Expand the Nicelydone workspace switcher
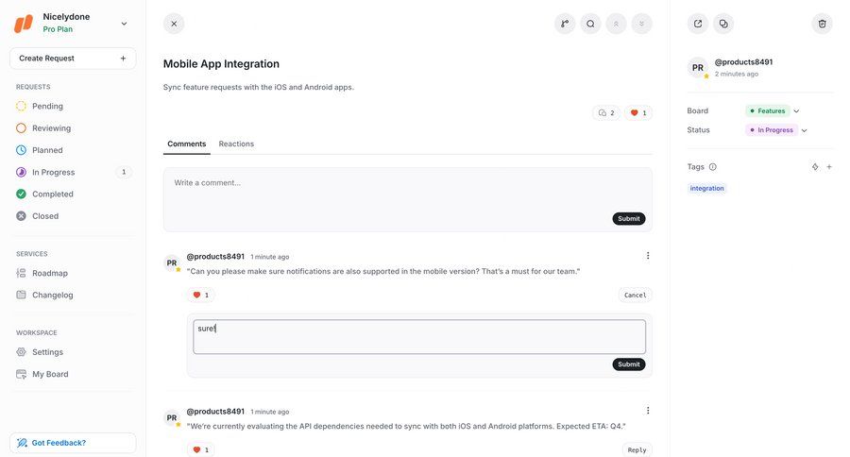The height and width of the screenshot is (457, 850). [124, 24]
